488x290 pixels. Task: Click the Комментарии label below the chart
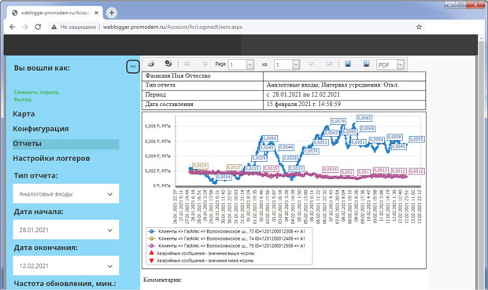(162, 280)
